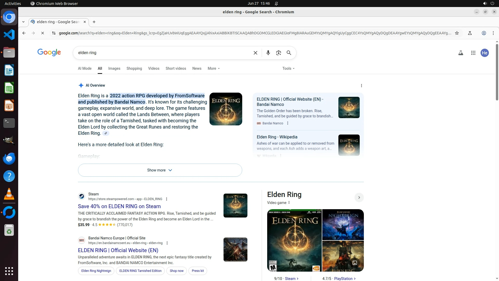The width and height of the screenshot is (499, 281).
Task: Click the AI Overview source link chip
Action: point(106,133)
